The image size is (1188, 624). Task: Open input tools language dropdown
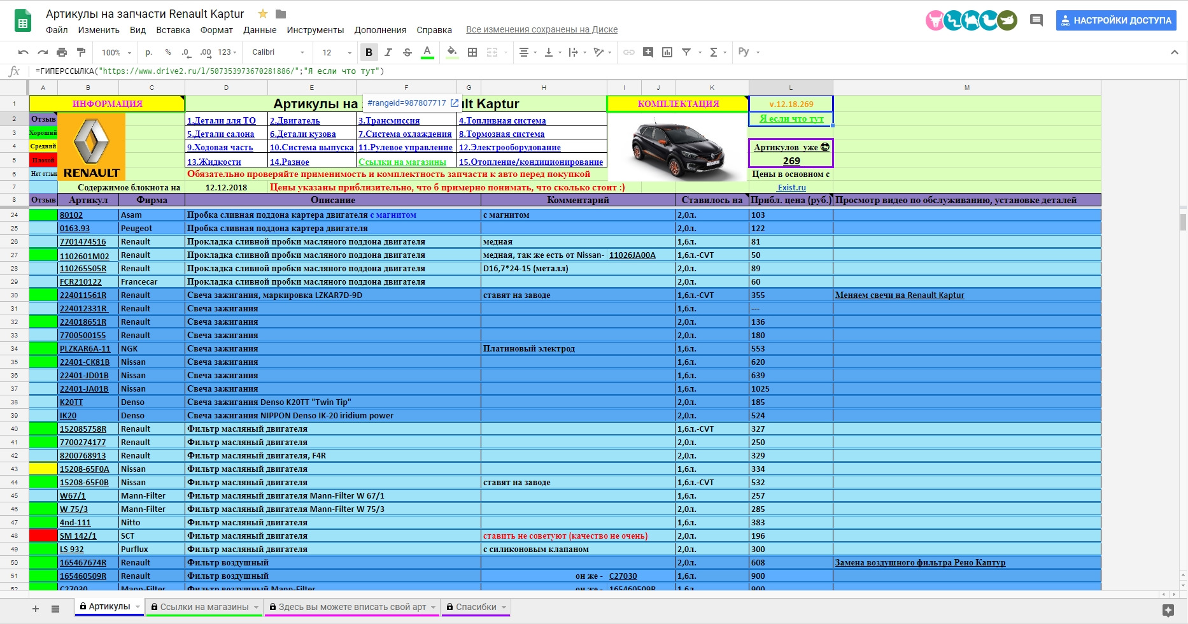(x=749, y=52)
